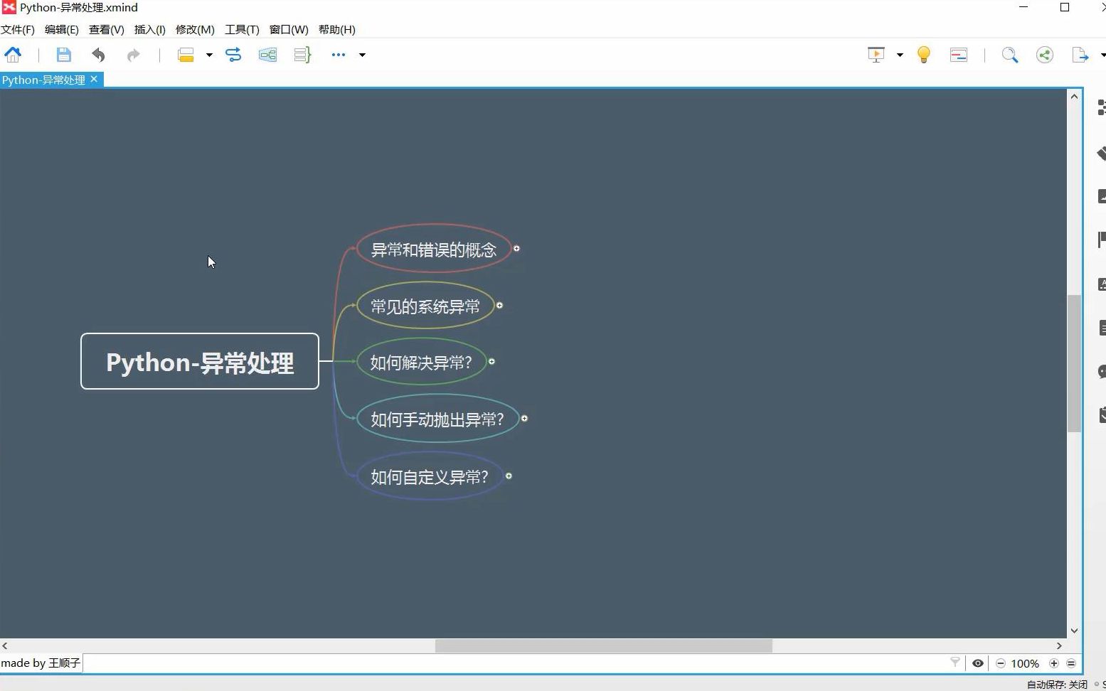Toggle the eye visibility icon in the status bar
The height and width of the screenshot is (691, 1106).
[978, 663]
